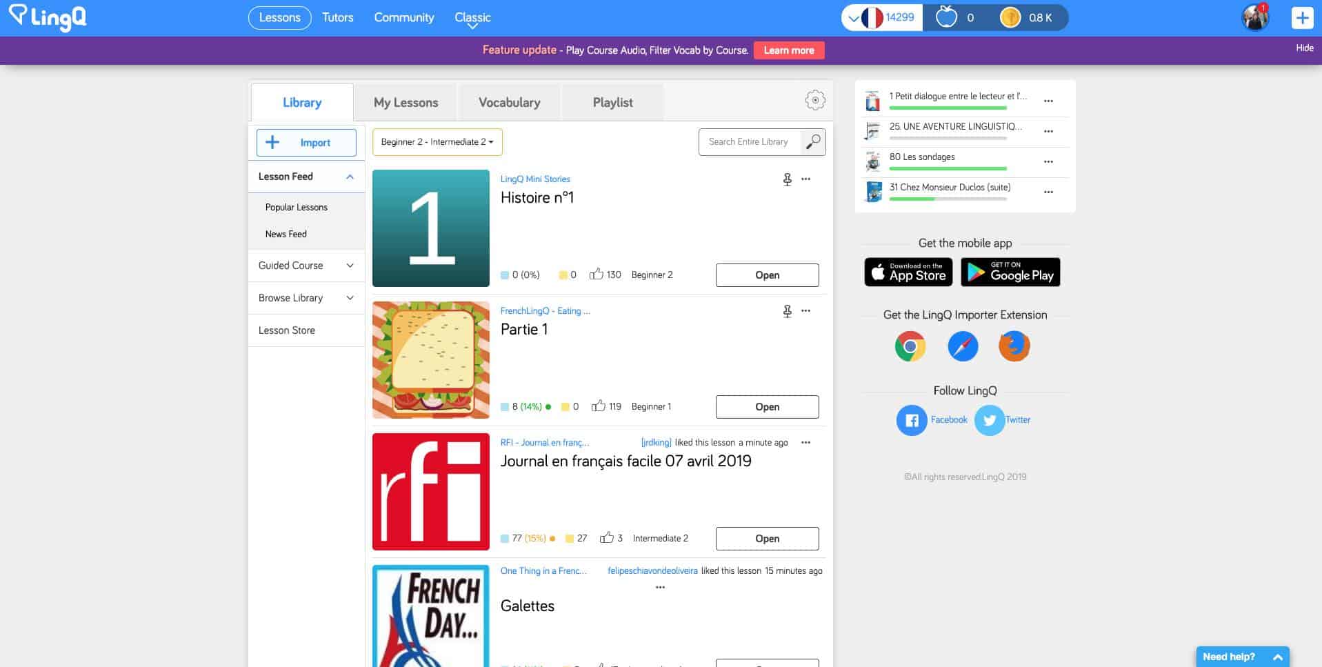The height and width of the screenshot is (667, 1322).
Task: Switch to the Vocabulary tab
Action: coord(509,103)
